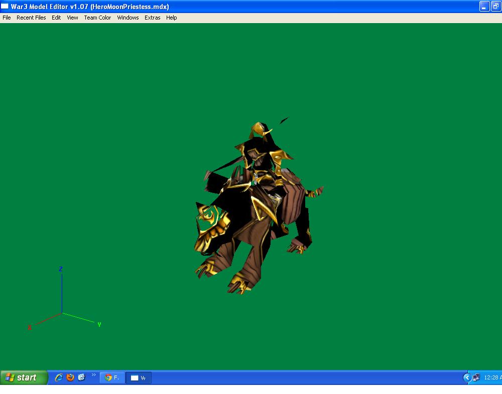Click the Windows XP start button

click(x=24, y=377)
